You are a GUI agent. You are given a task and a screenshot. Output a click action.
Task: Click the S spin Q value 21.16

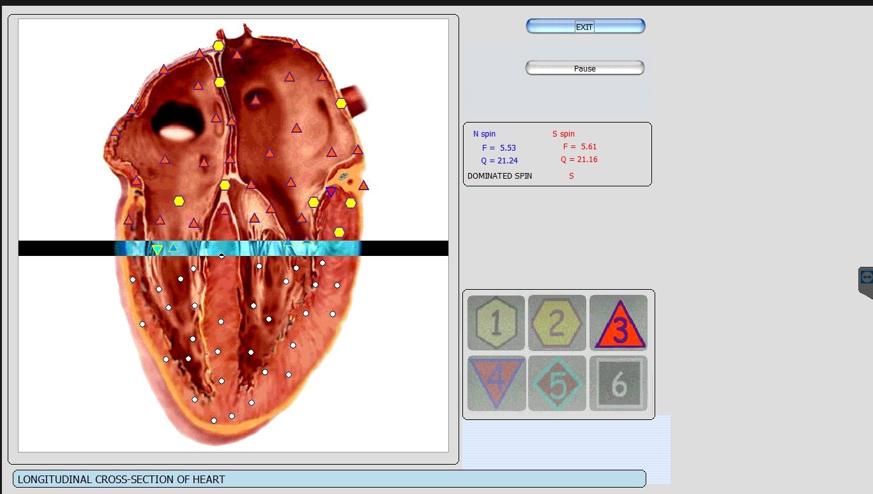click(x=579, y=160)
